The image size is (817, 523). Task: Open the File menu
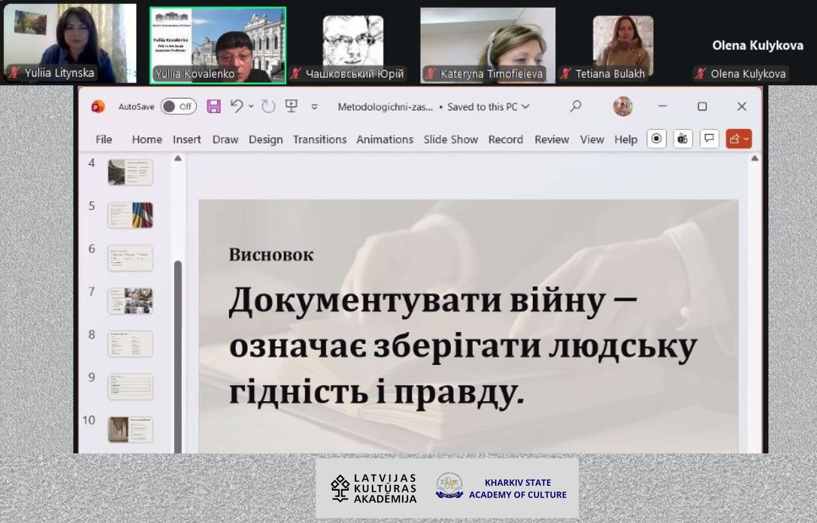(x=104, y=139)
